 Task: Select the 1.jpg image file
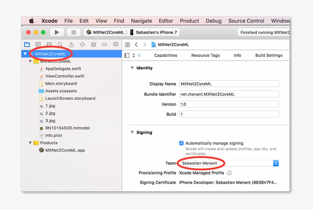click(x=50, y=106)
